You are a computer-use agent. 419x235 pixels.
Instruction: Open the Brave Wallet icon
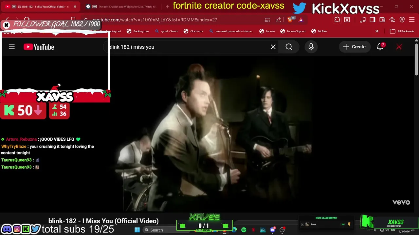(x=382, y=20)
